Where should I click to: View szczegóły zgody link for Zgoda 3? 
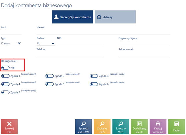coord(117,74)
